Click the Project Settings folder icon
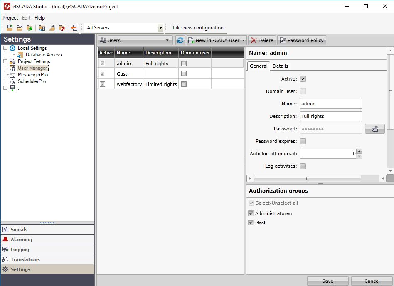This screenshot has height=286, width=394. click(12, 61)
